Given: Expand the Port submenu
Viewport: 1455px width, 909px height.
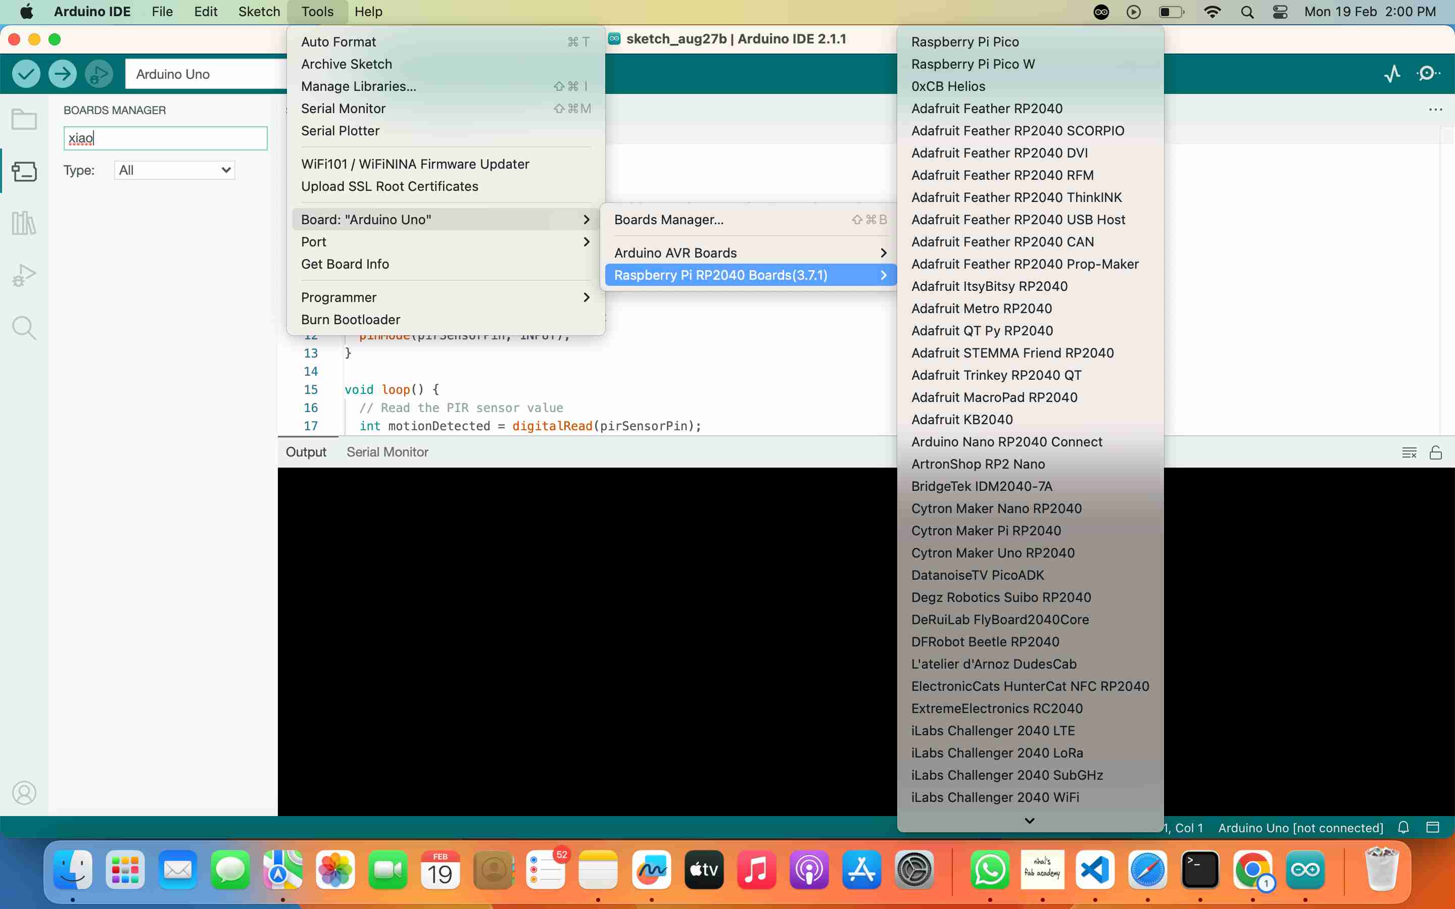Looking at the screenshot, I should coord(446,242).
